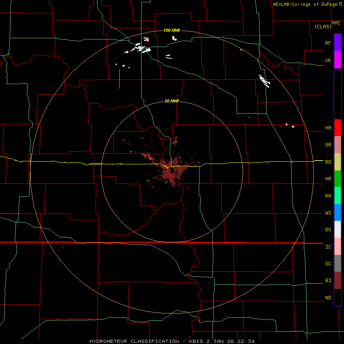Viewport: 344px width, 344px height.
Task: Click the UK magenta legend swatch
Action: (338, 60)
